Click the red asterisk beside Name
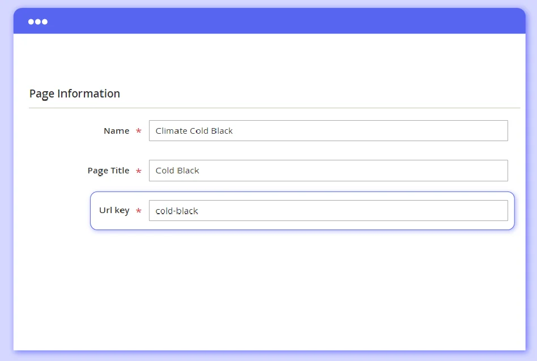This screenshot has height=361, width=537. [138, 131]
